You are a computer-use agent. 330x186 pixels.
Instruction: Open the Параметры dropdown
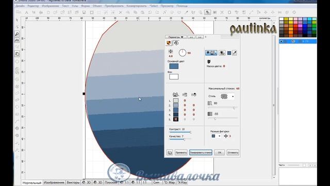tap(176, 37)
